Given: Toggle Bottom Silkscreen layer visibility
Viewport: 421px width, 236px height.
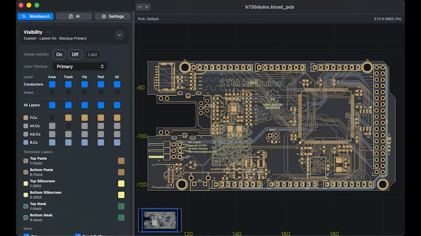Looking at the screenshot, I should pyautogui.click(x=121, y=195).
